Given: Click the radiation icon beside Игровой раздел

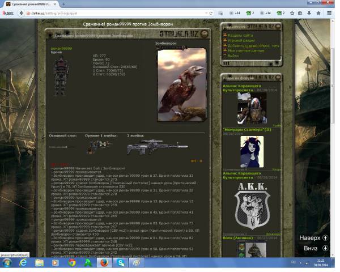Looking at the screenshot, I should coord(225,40).
